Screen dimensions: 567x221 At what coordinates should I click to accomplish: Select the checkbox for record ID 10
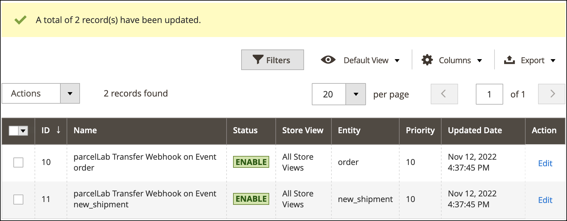(x=18, y=162)
